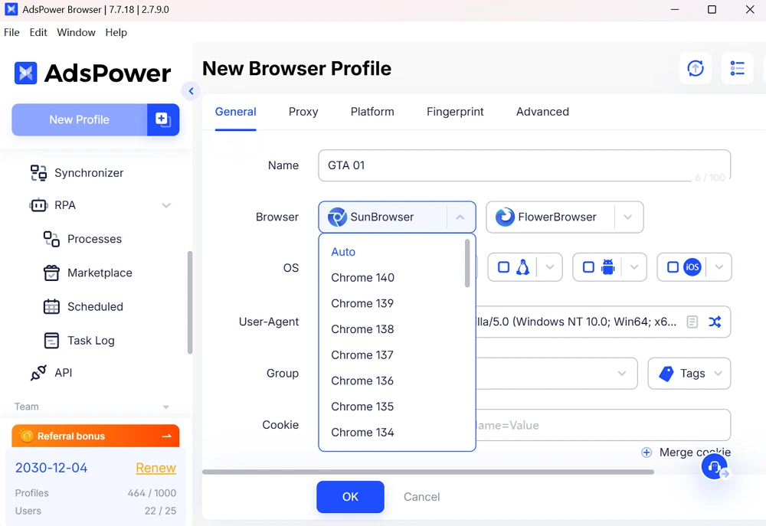
Task: Click the shuffle User-Agent icon
Action: 715,322
